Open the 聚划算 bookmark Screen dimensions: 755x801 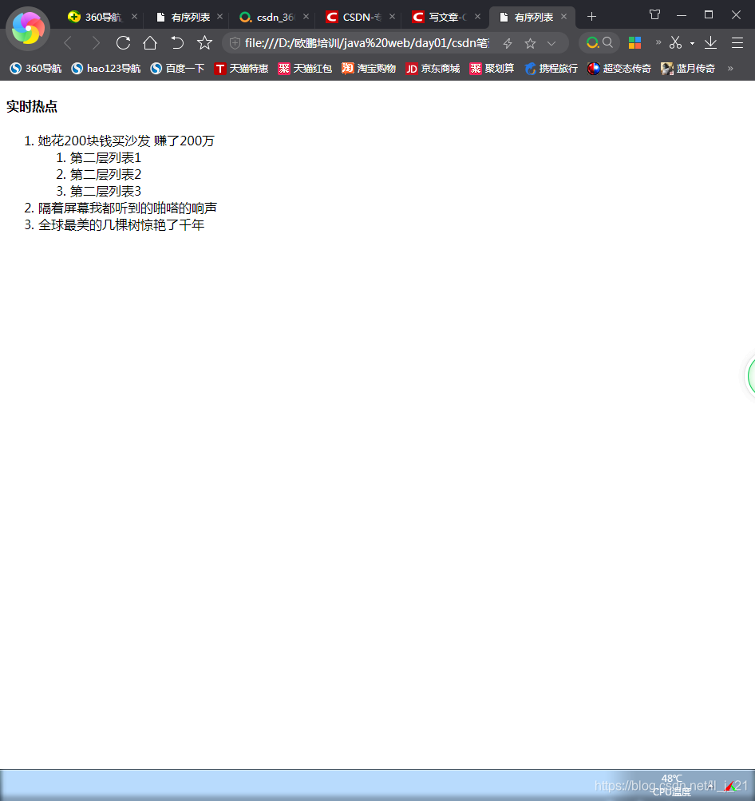point(492,69)
